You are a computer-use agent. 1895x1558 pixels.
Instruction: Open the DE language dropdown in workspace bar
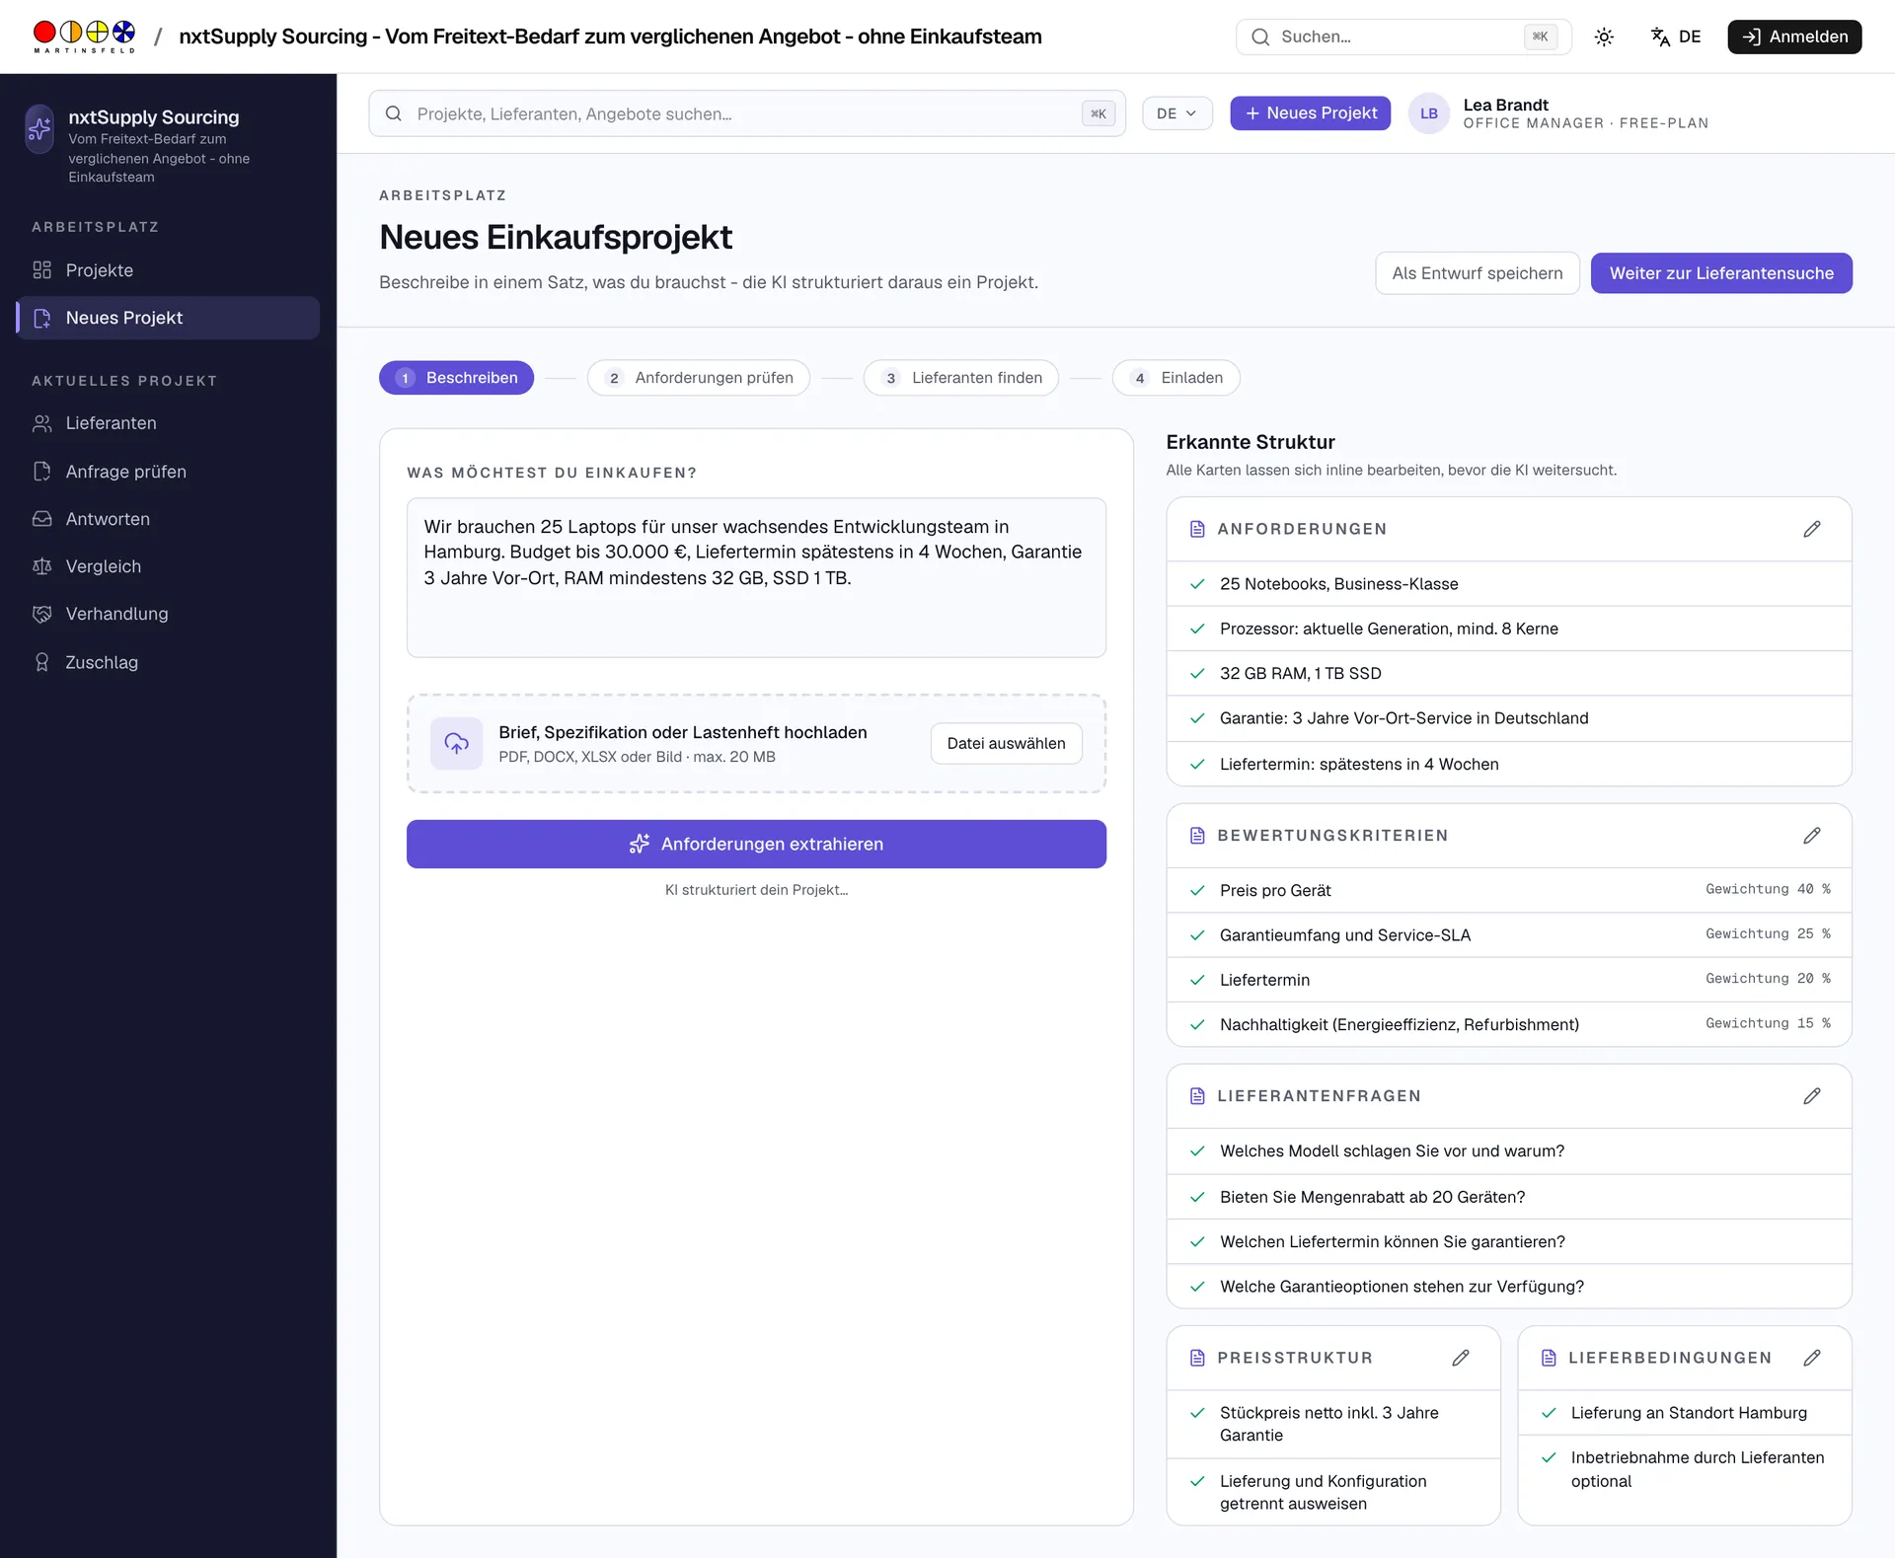[x=1176, y=113]
